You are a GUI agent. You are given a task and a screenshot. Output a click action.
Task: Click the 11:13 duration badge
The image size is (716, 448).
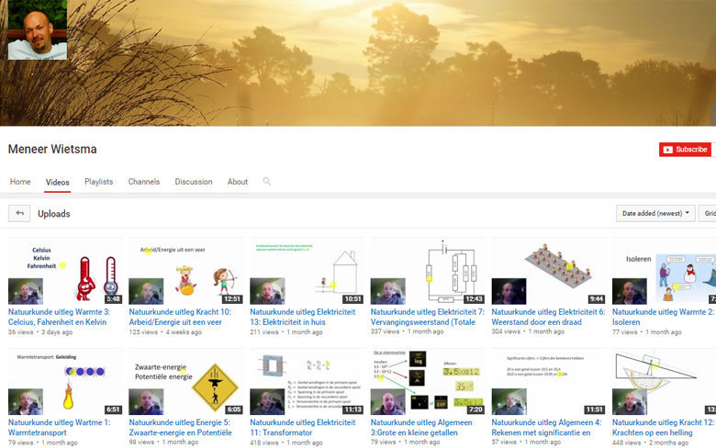(352, 409)
